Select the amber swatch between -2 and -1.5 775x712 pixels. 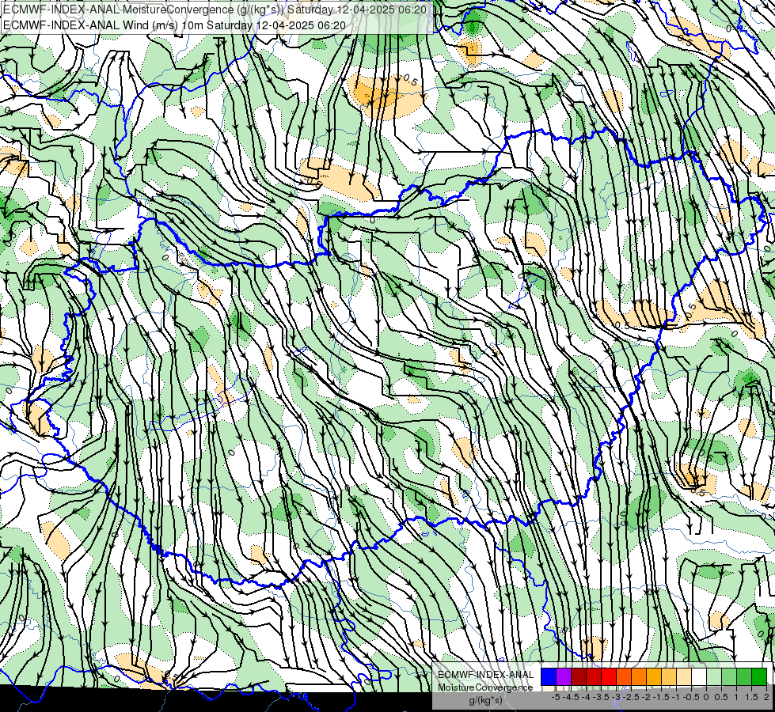tap(654, 677)
